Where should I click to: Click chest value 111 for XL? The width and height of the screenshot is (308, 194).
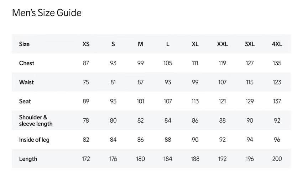pyautogui.click(x=195, y=63)
